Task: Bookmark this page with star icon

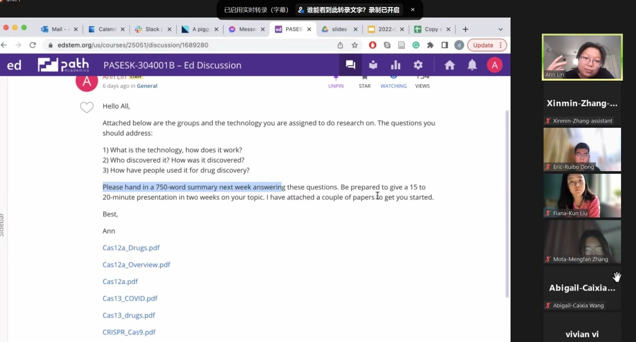Action: (x=355, y=45)
